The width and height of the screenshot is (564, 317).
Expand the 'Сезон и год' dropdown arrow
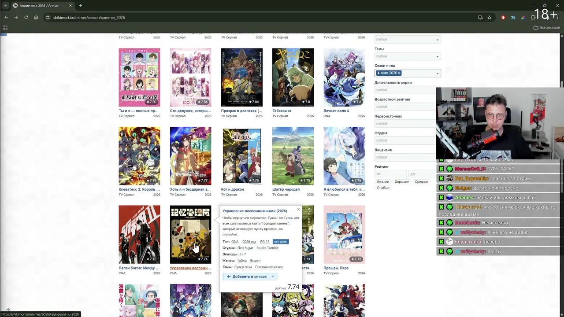click(x=437, y=73)
